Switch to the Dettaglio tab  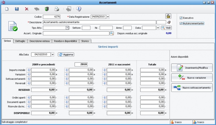pyautogui.click(x=20, y=41)
